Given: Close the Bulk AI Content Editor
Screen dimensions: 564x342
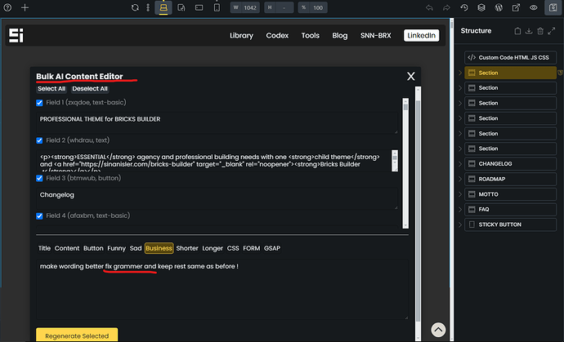Looking at the screenshot, I should click(x=411, y=76).
